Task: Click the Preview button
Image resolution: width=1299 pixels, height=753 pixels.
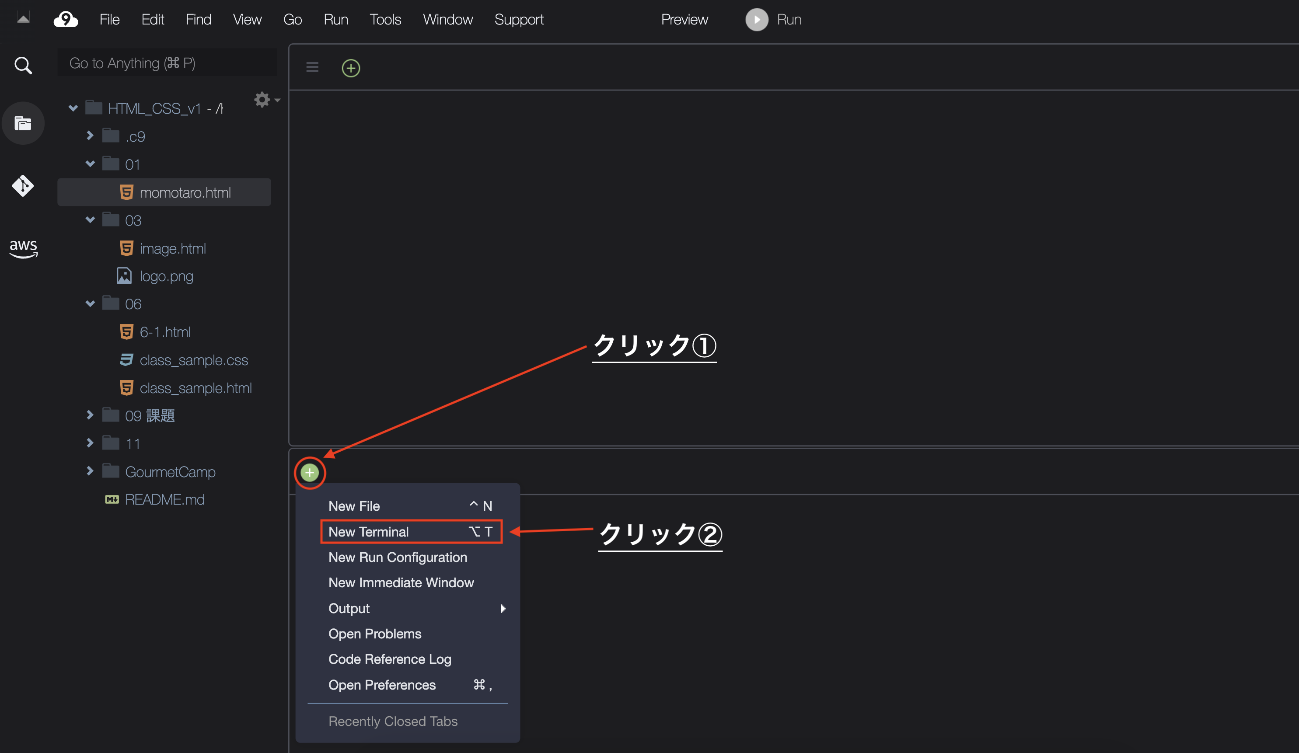Action: click(x=684, y=20)
